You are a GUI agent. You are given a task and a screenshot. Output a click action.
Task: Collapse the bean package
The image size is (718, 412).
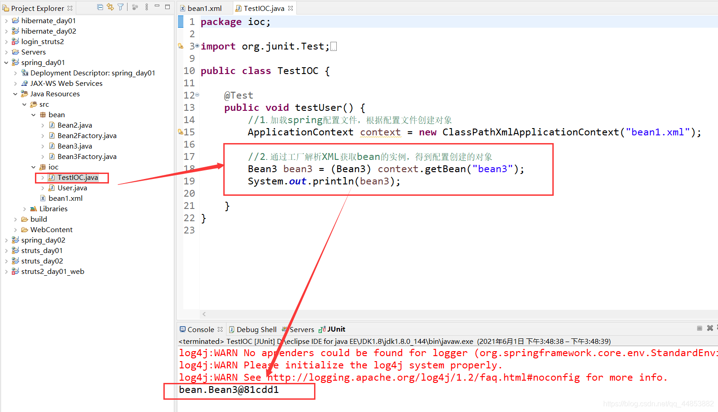(33, 115)
